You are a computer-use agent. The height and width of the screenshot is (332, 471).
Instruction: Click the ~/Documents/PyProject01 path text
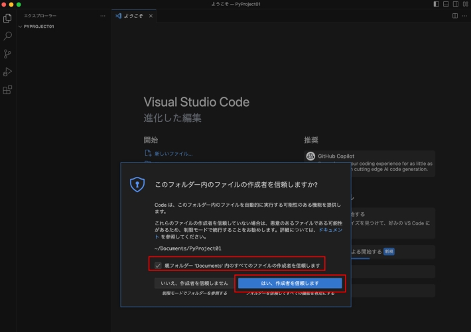tap(188, 249)
